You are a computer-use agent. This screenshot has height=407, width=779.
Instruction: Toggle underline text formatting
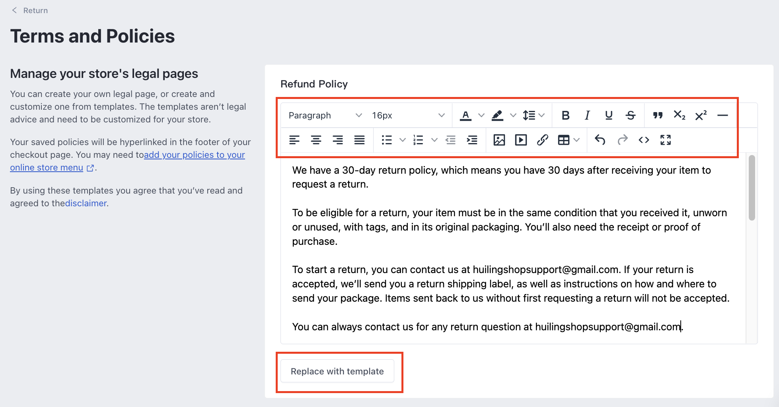pos(608,116)
